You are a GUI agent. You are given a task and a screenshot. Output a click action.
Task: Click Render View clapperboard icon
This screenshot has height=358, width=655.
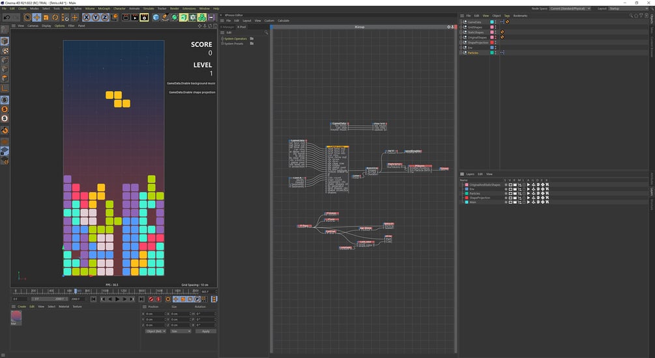[x=126, y=18]
